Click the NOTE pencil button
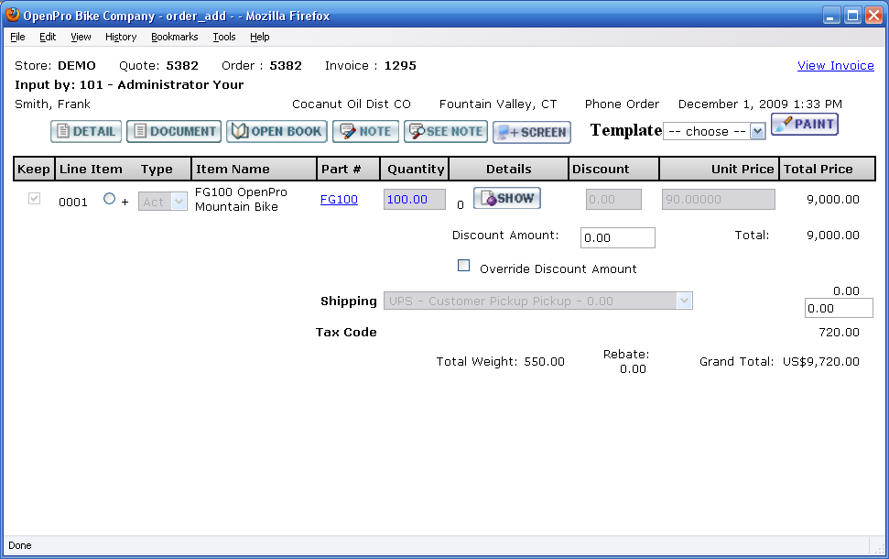889x559 pixels. coord(365,132)
